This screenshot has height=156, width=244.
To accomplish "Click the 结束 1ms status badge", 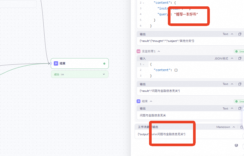I will pyautogui.click(x=239, y=101).
